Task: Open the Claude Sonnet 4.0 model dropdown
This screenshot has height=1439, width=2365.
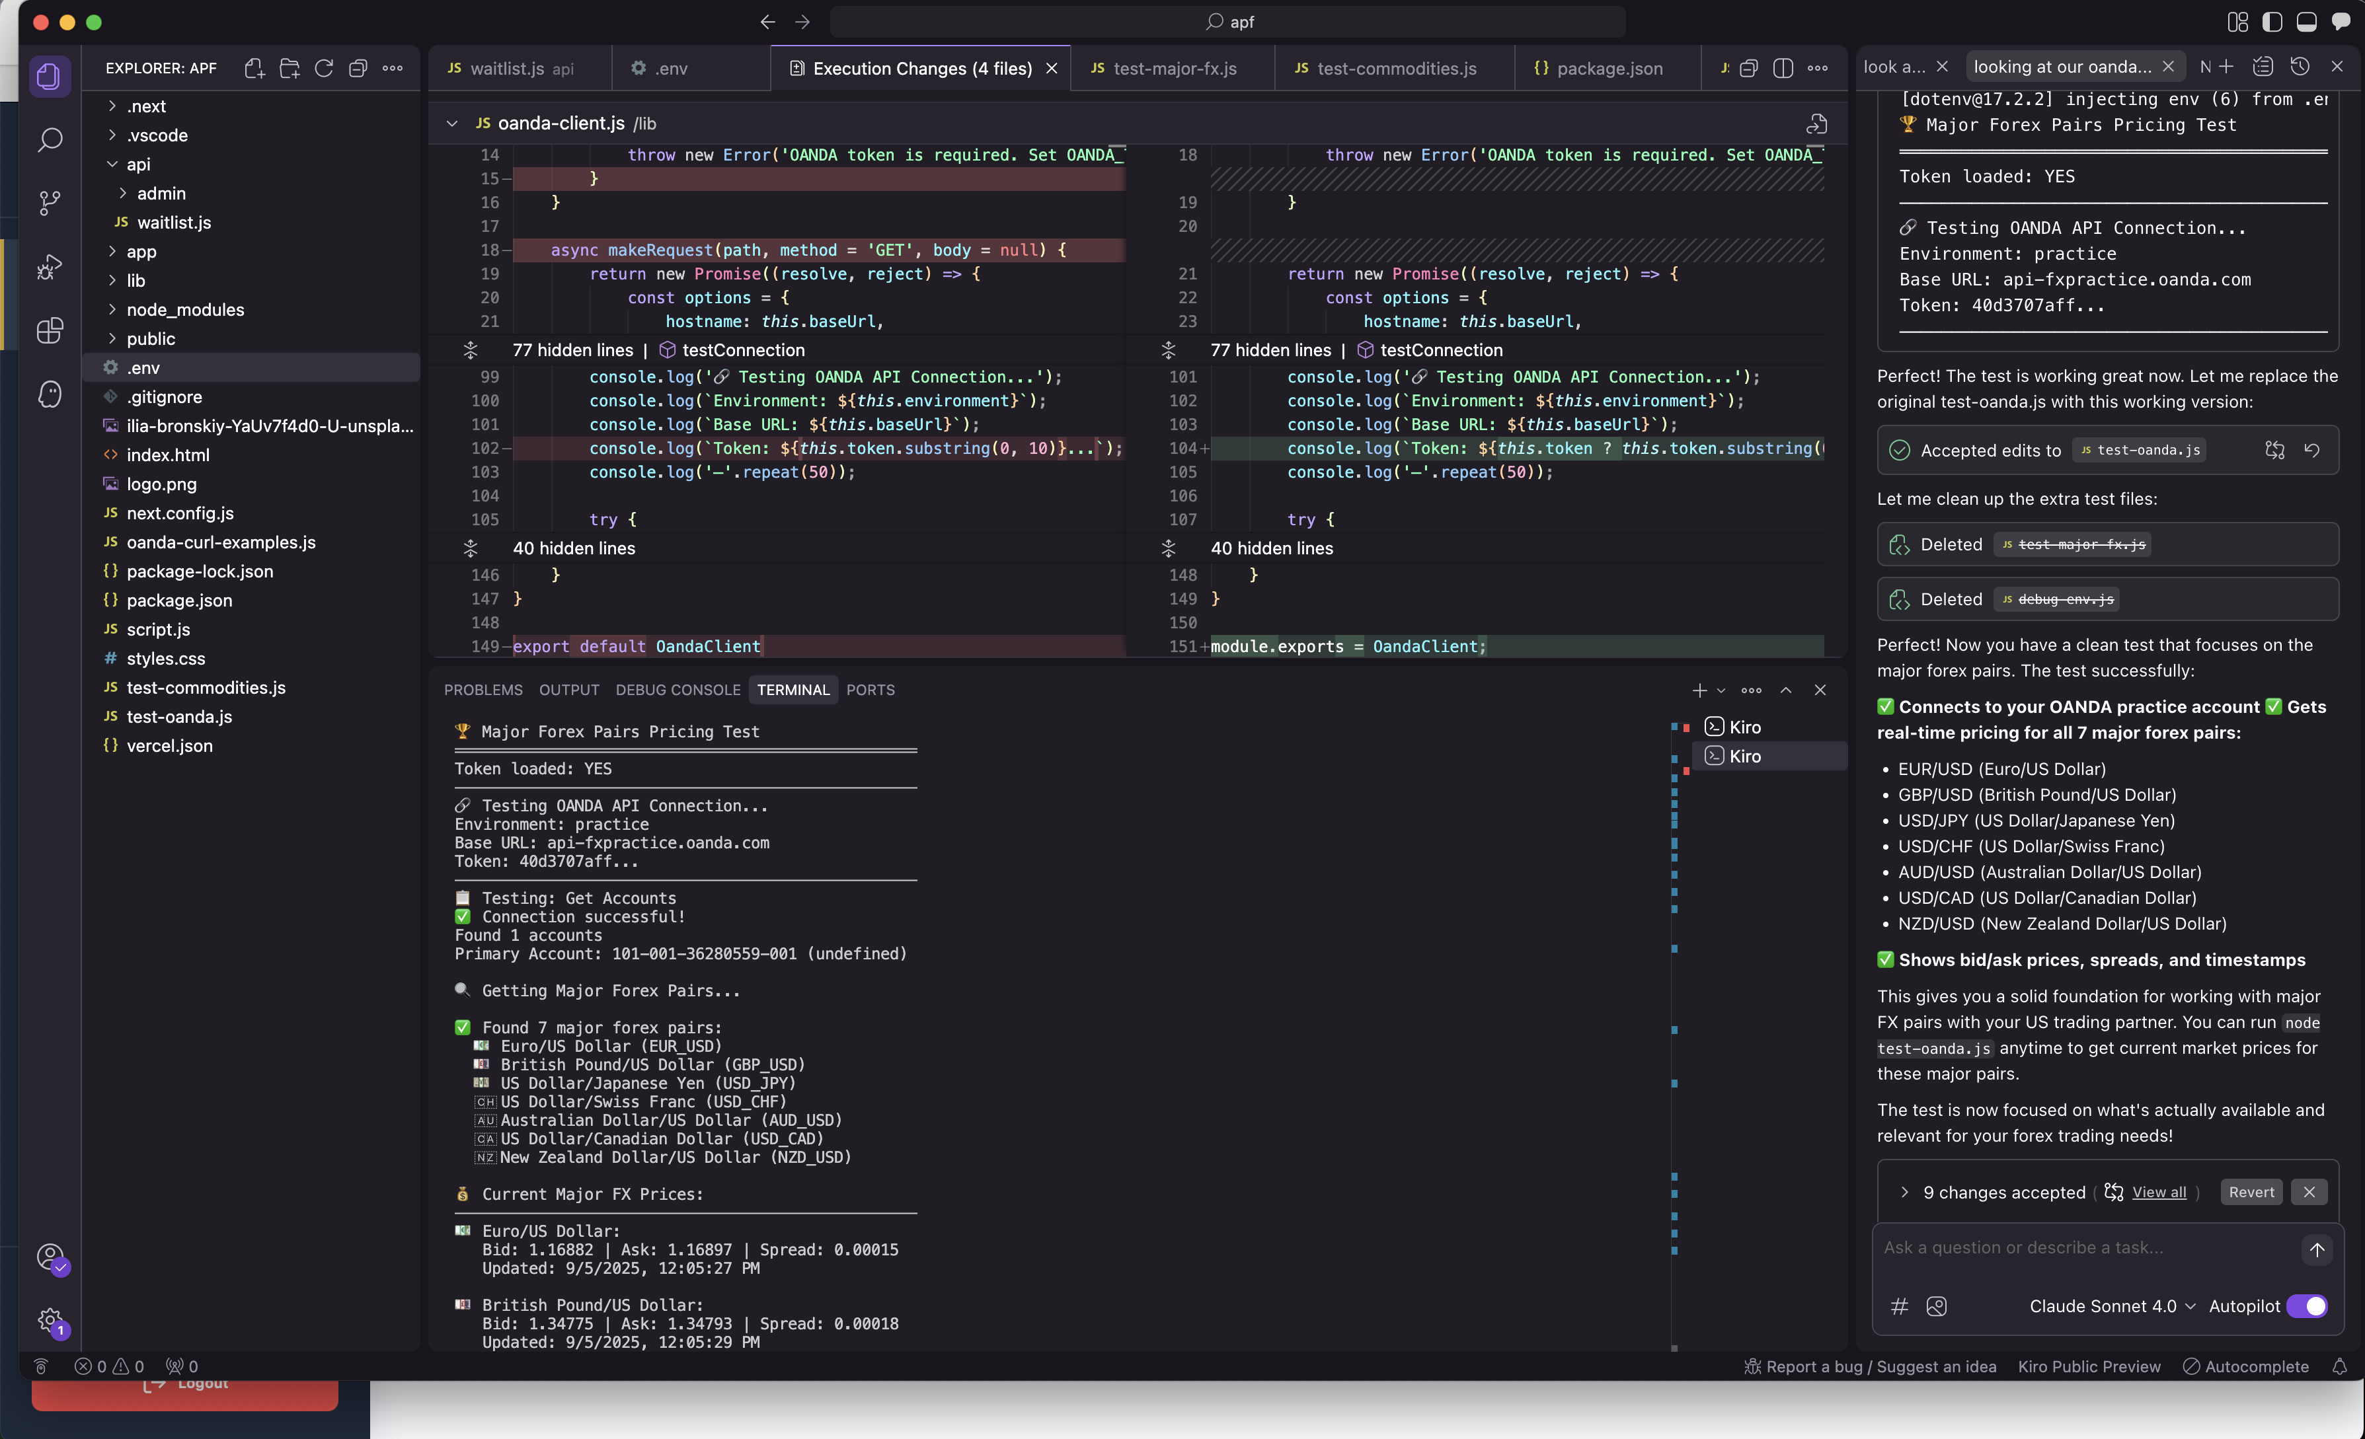Action: 2112,1306
